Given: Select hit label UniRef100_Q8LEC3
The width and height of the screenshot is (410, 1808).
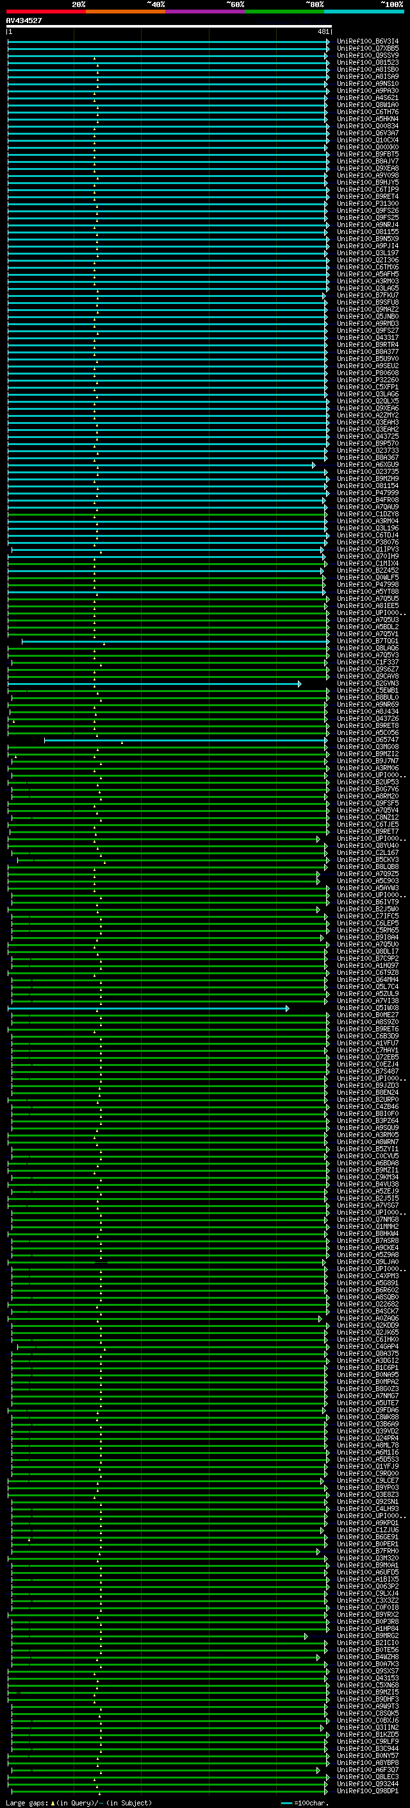Looking at the screenshot, I should pos(368,1777).
